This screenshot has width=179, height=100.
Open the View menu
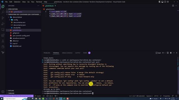pos(24,2)
